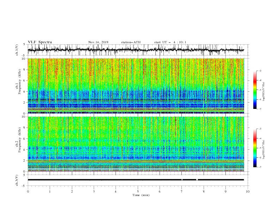Click the "Time (min)" axis title
The width and height of the screenshot is (279, 215).
(141, 195)
